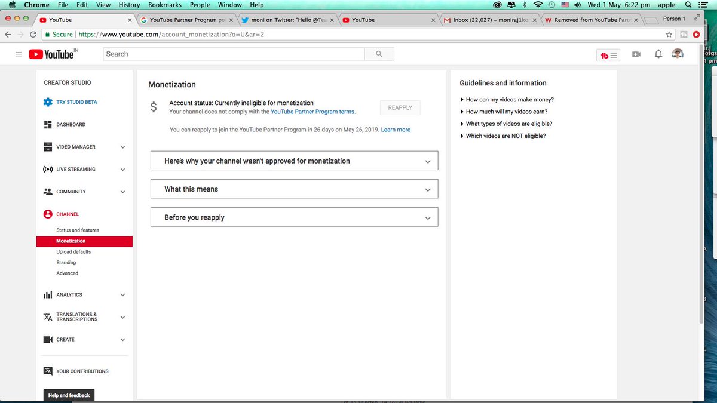717x403 pixels.
Task: Click the Wi-Fi status icon in menu bar
Action: 538,5
